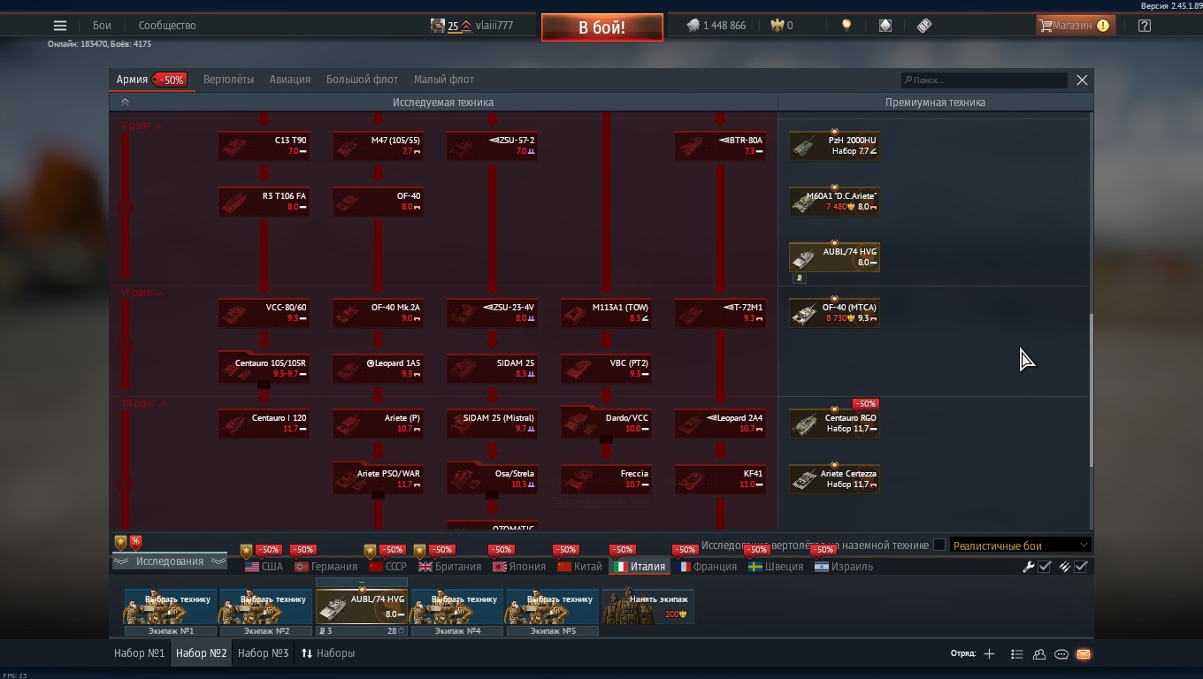1203x679 pixels.
Task: Open the Бои menu
Action: 103,26
